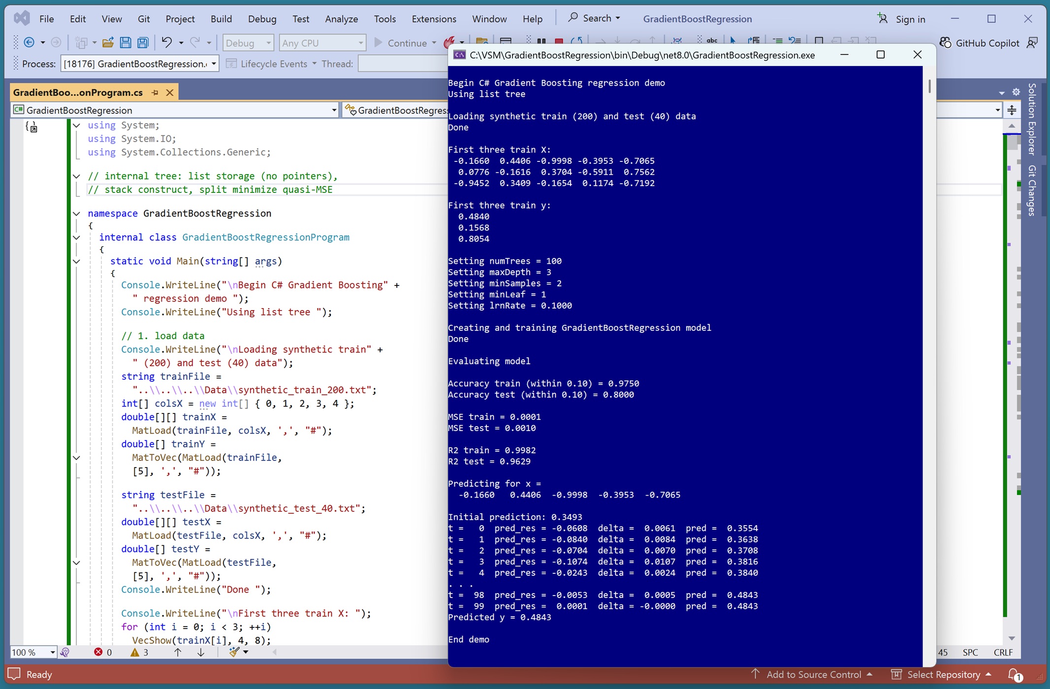Click the Navigate Backward arrow icon

click(29, 43)
